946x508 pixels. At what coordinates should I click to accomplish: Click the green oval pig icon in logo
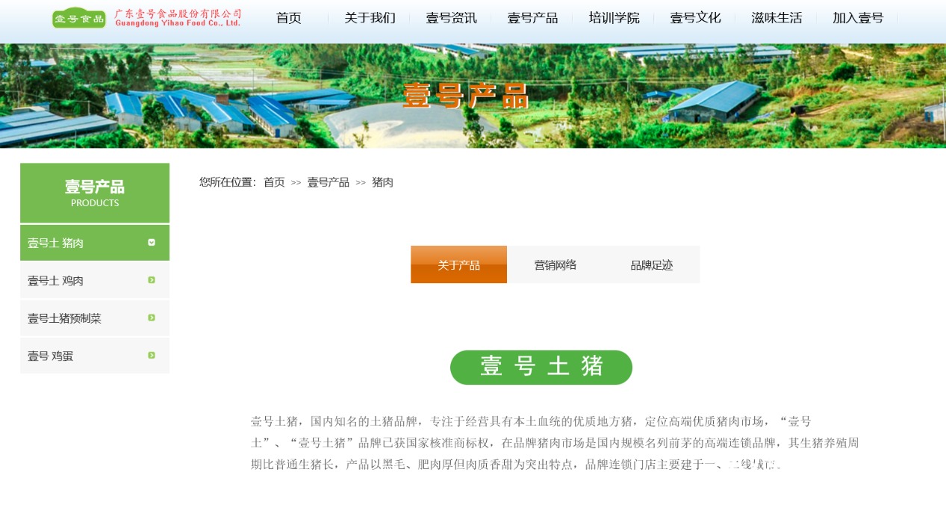78,16
